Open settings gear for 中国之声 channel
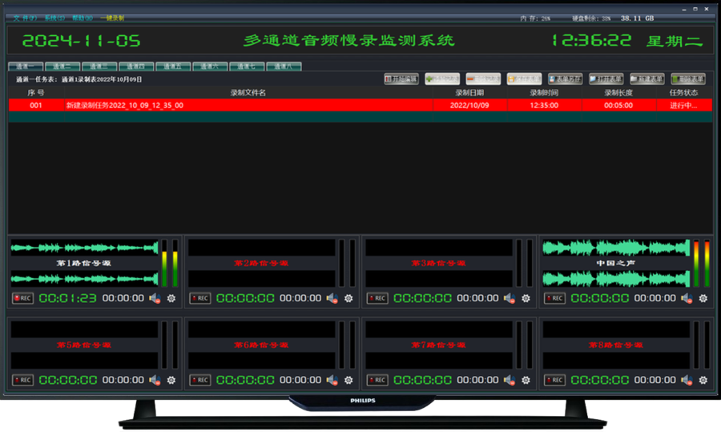Viewport: 721px width, 432px height. pyautogui.click(x=703, y=298)
